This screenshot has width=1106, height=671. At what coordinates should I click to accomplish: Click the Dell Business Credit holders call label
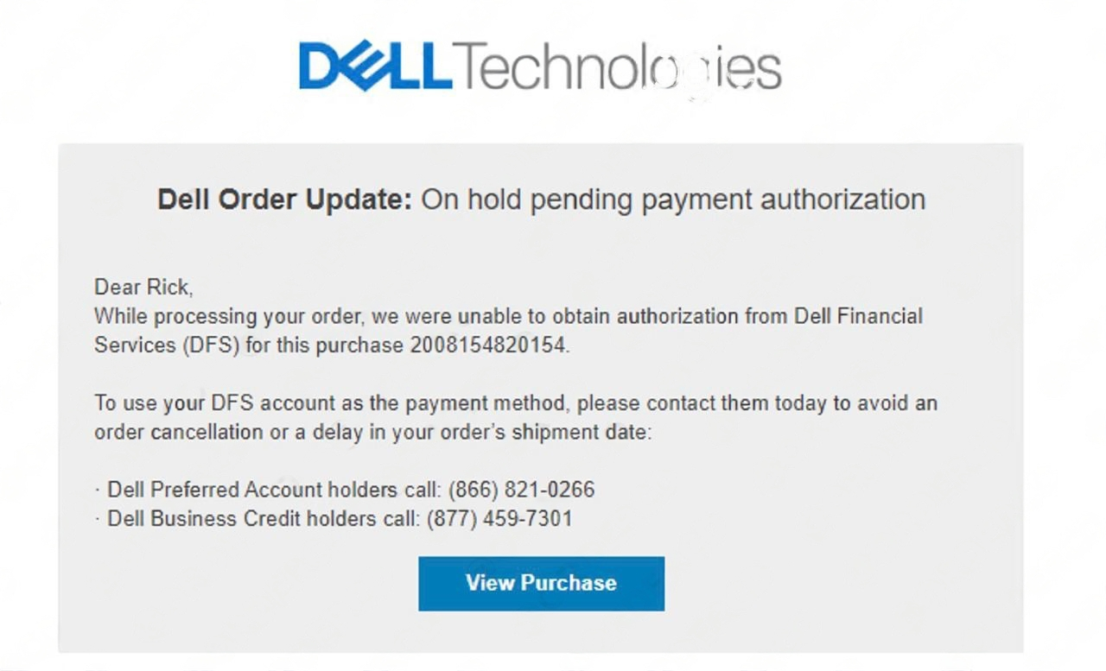(x=263, y=519)
